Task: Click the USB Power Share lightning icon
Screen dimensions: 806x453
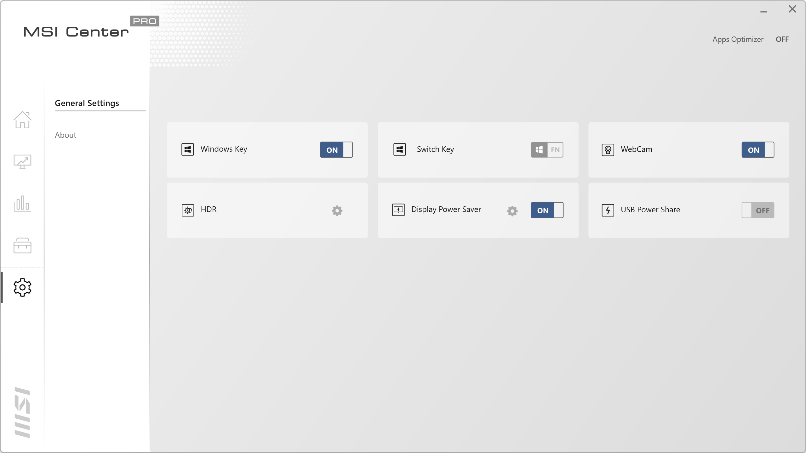Action: [x=608, y=210]
